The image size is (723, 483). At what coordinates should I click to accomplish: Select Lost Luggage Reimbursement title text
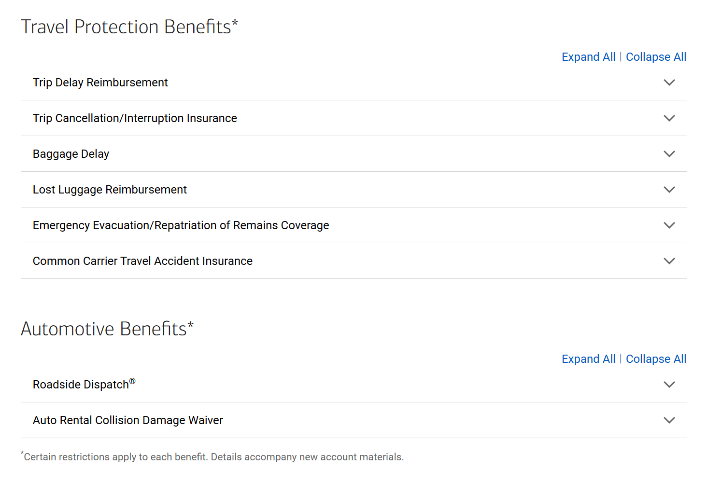(110, 190)
